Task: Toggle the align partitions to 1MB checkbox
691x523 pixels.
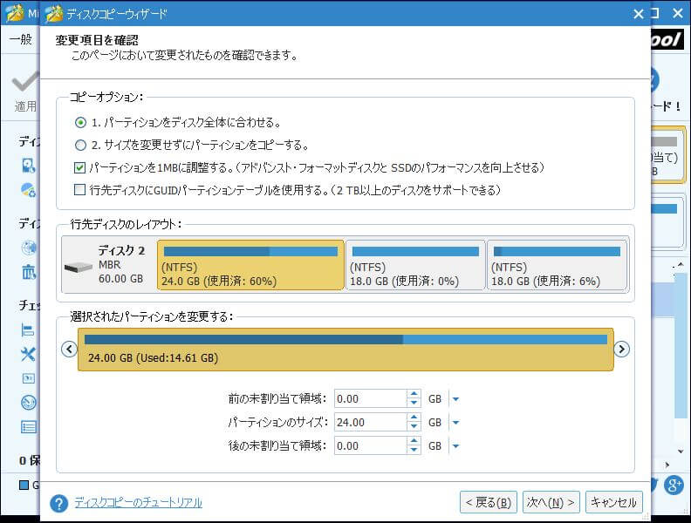Action: coord(79,167)
